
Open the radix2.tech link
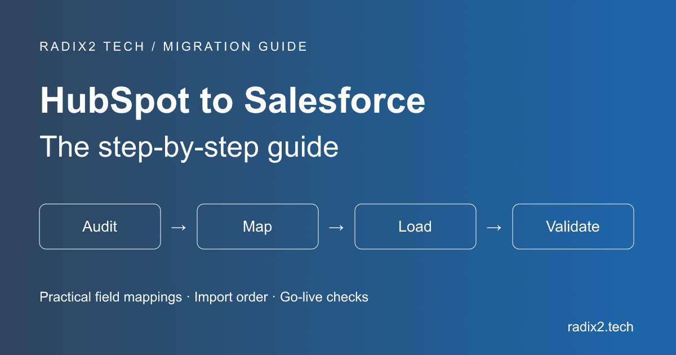[600, 327]
